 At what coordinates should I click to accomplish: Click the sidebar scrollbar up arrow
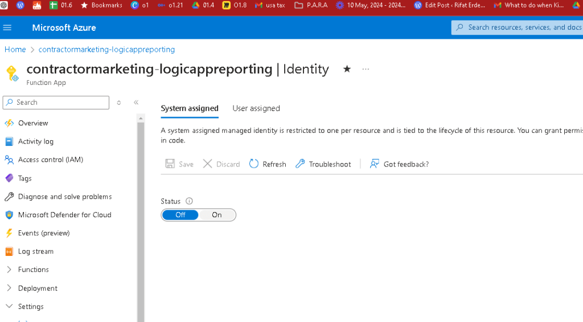pos(141,119)
